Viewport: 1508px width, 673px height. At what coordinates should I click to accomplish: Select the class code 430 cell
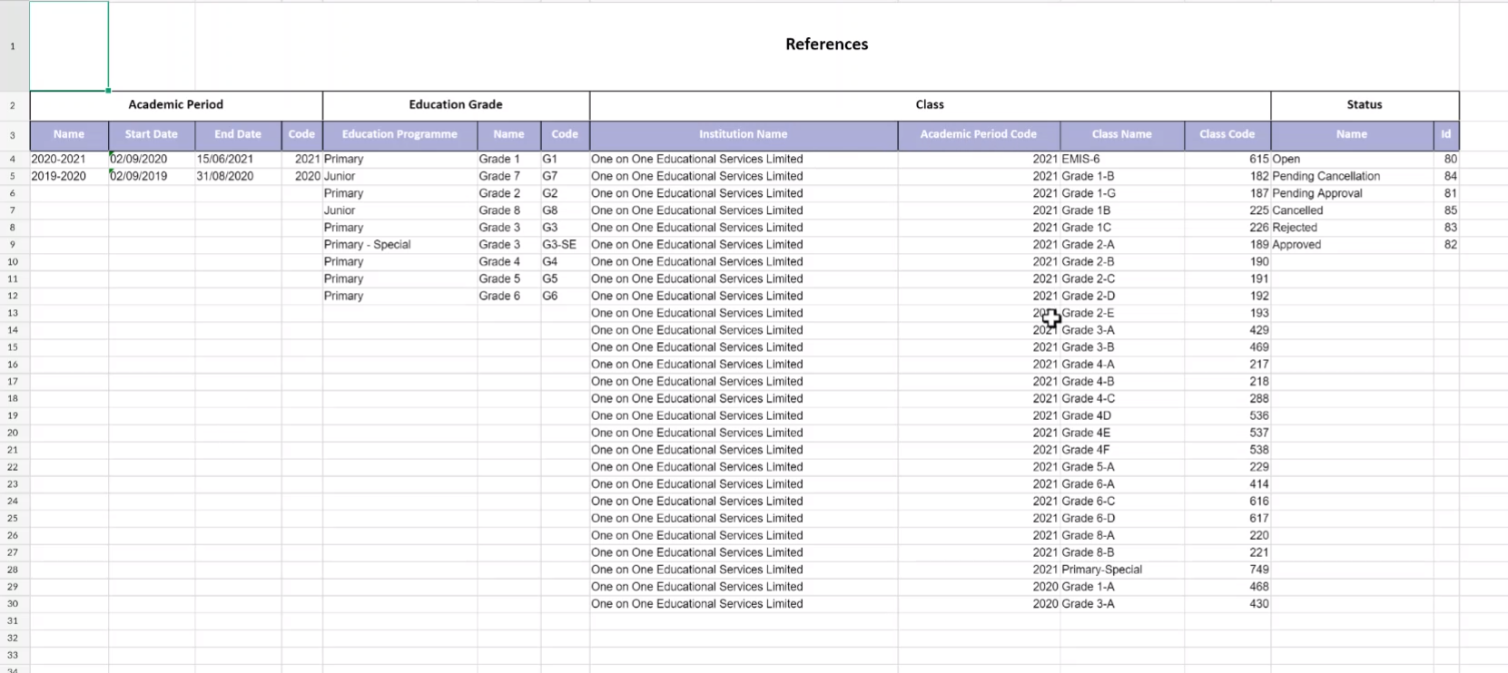[1227, 604]
